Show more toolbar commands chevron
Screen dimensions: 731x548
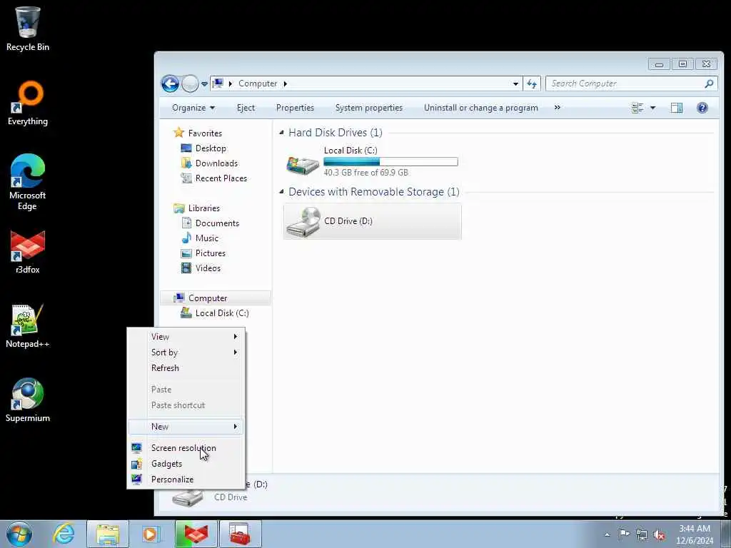click(x=557, y=108)
